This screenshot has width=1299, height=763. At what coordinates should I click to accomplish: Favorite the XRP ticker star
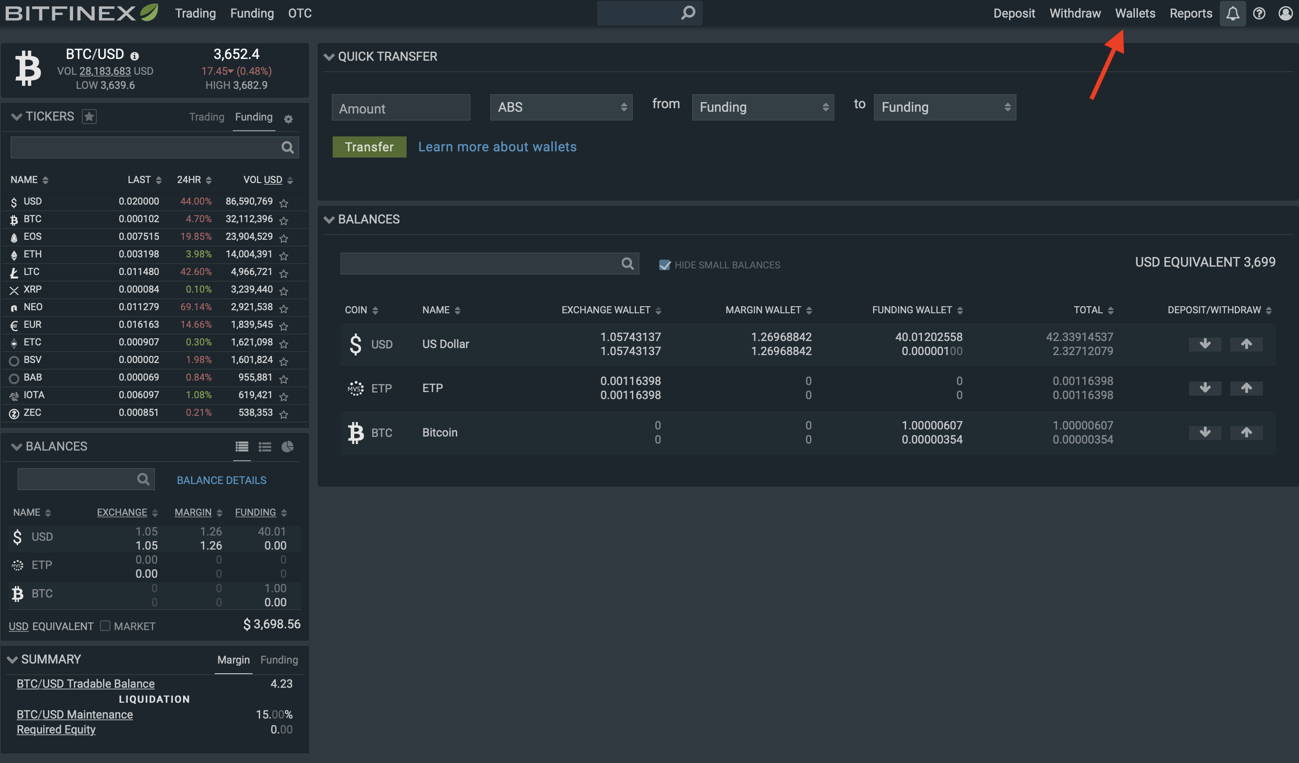coord(283,290)
